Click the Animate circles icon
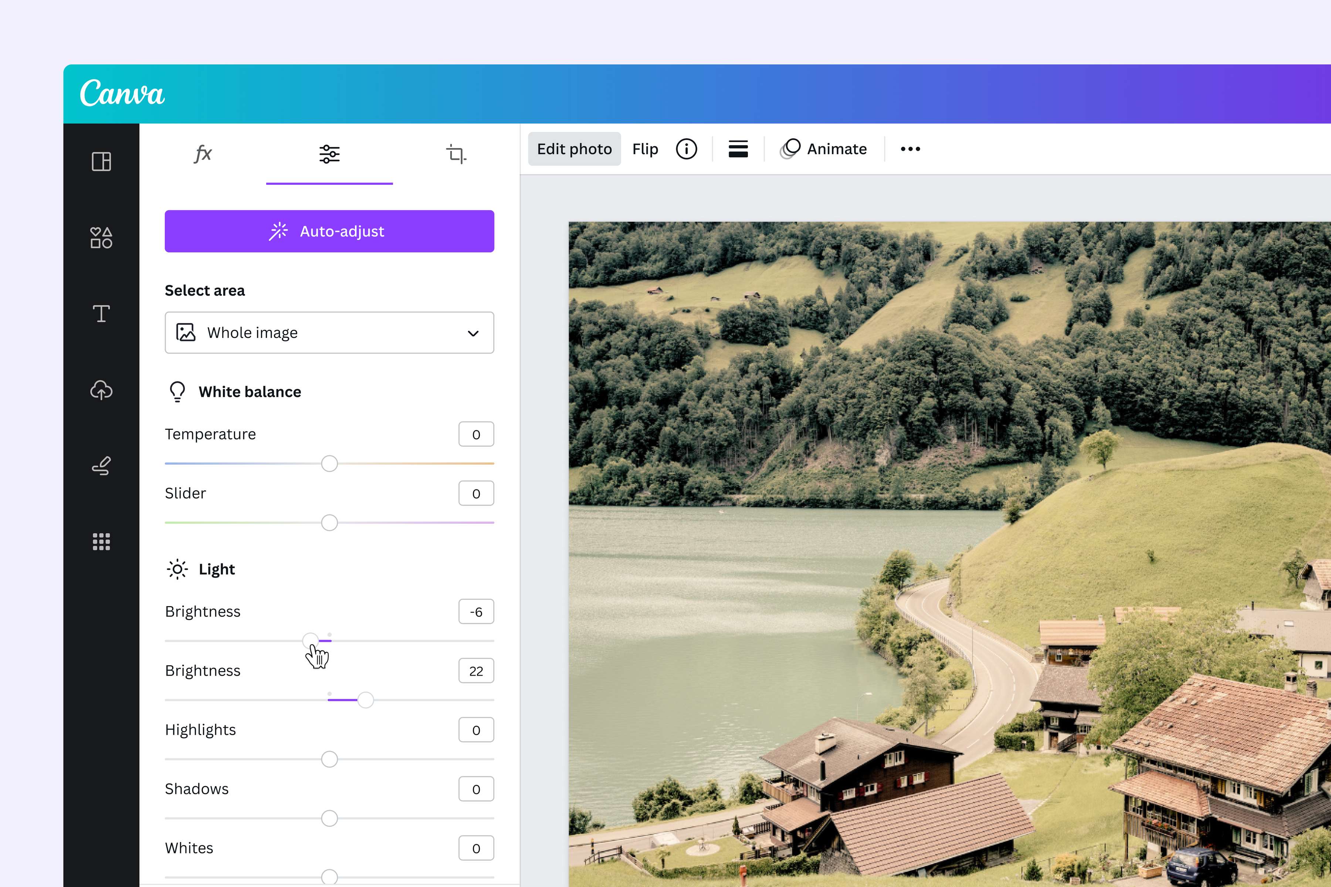This screenshot has width=1331, height=887. 790,149
